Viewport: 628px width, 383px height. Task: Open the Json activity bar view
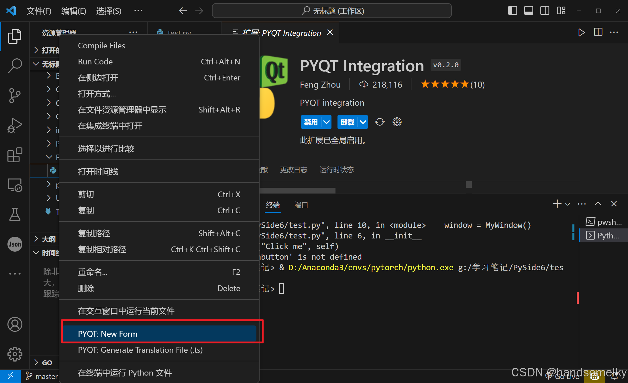tap(15, 244)
